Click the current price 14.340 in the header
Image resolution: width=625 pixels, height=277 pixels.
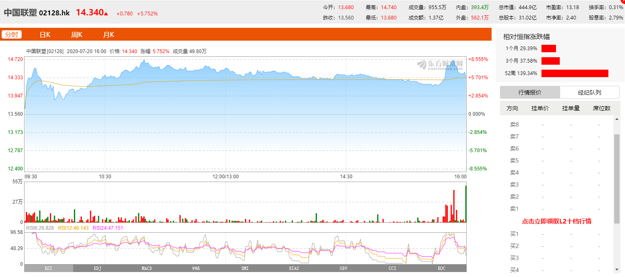(x=89, y=12)
